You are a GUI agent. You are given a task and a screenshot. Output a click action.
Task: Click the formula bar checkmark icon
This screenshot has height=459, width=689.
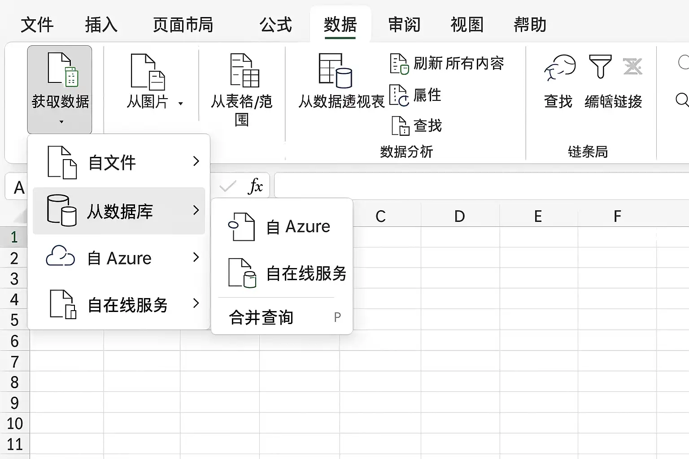coord(228,186)
